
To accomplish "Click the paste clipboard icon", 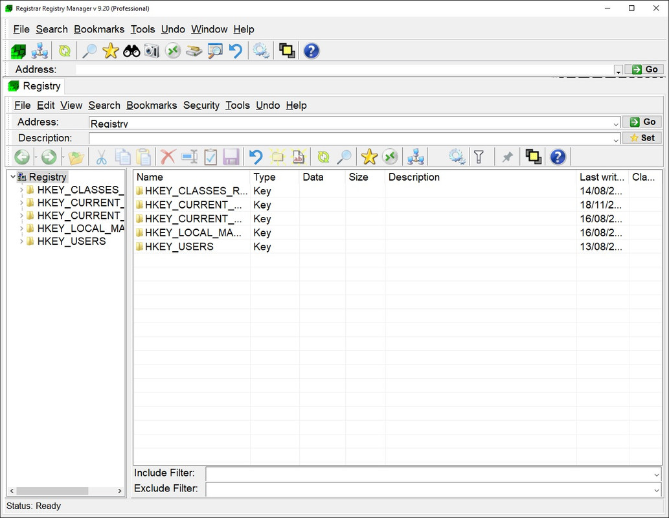I will 144,157.
